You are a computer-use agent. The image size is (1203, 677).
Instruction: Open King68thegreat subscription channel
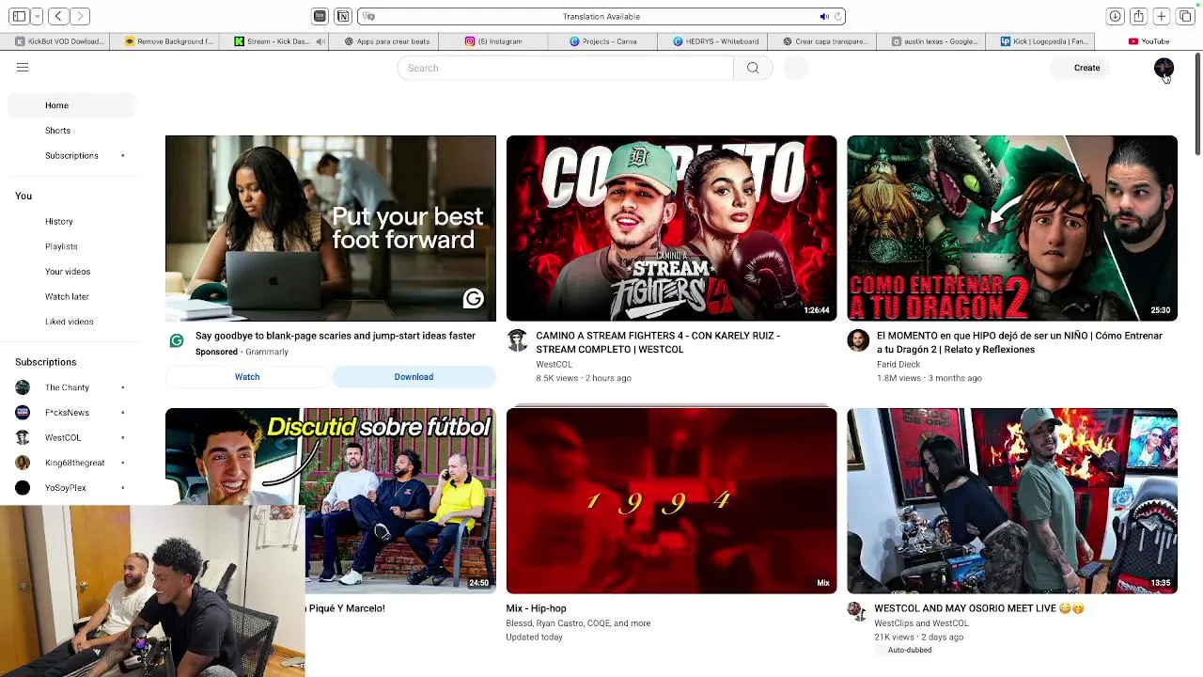pos(71,463)
